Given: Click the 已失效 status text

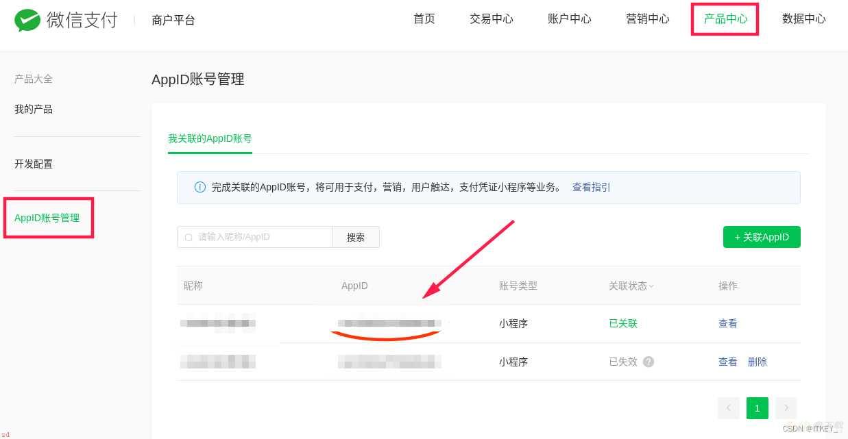Looking at the screenshot, I should click(623, 362).
